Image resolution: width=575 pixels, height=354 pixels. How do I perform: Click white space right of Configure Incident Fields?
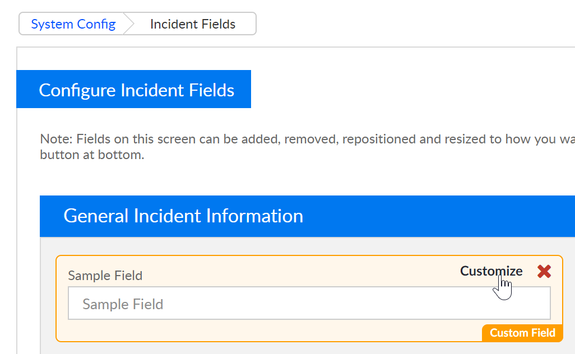(392, 90)
